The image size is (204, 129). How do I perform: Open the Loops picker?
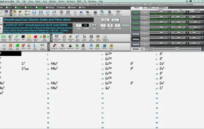pyautogui.click(x=77, y=47)
